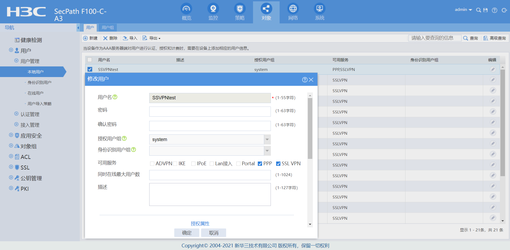This screenshot has width=510, height=250.
Task: Click help icon in 修改用户 dialog title
Action: coord(305,80)
